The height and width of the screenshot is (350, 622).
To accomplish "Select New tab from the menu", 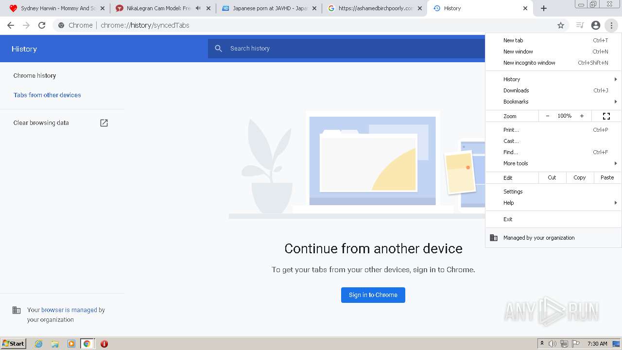I will click(553, 40).
